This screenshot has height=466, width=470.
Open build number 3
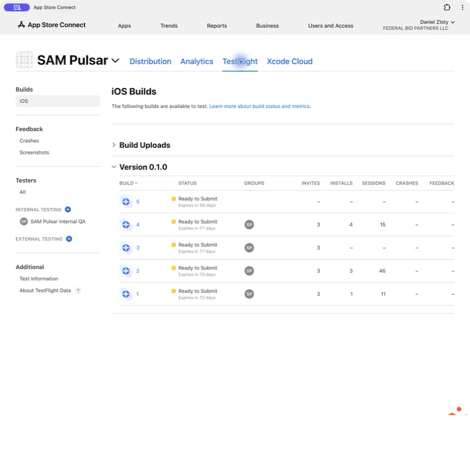138,248
